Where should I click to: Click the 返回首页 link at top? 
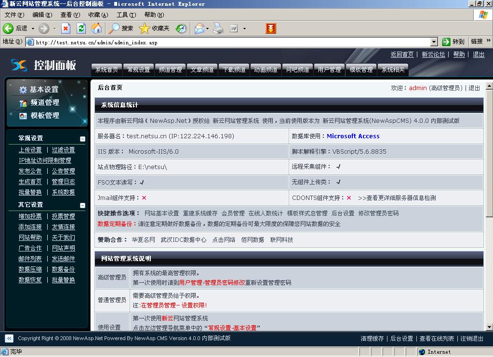click(x=402, y=54)
